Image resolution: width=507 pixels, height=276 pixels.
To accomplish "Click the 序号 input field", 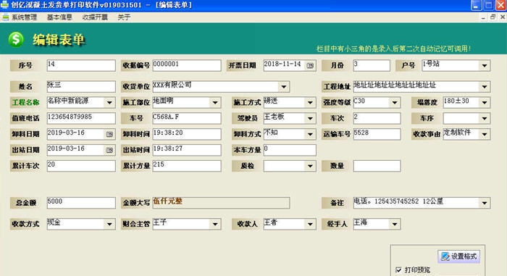I will click(81, 65).
